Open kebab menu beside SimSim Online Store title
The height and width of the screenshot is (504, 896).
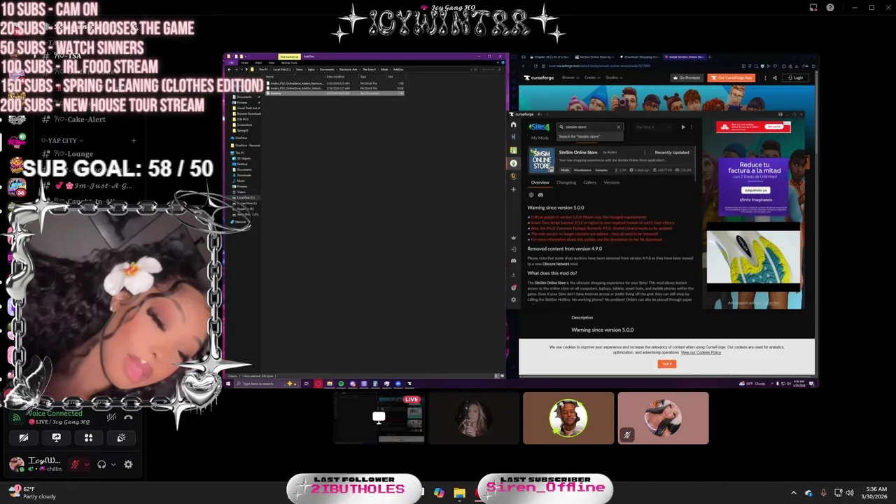coord(645,153)
